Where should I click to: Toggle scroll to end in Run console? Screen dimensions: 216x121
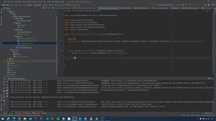(x=7, y=90)
